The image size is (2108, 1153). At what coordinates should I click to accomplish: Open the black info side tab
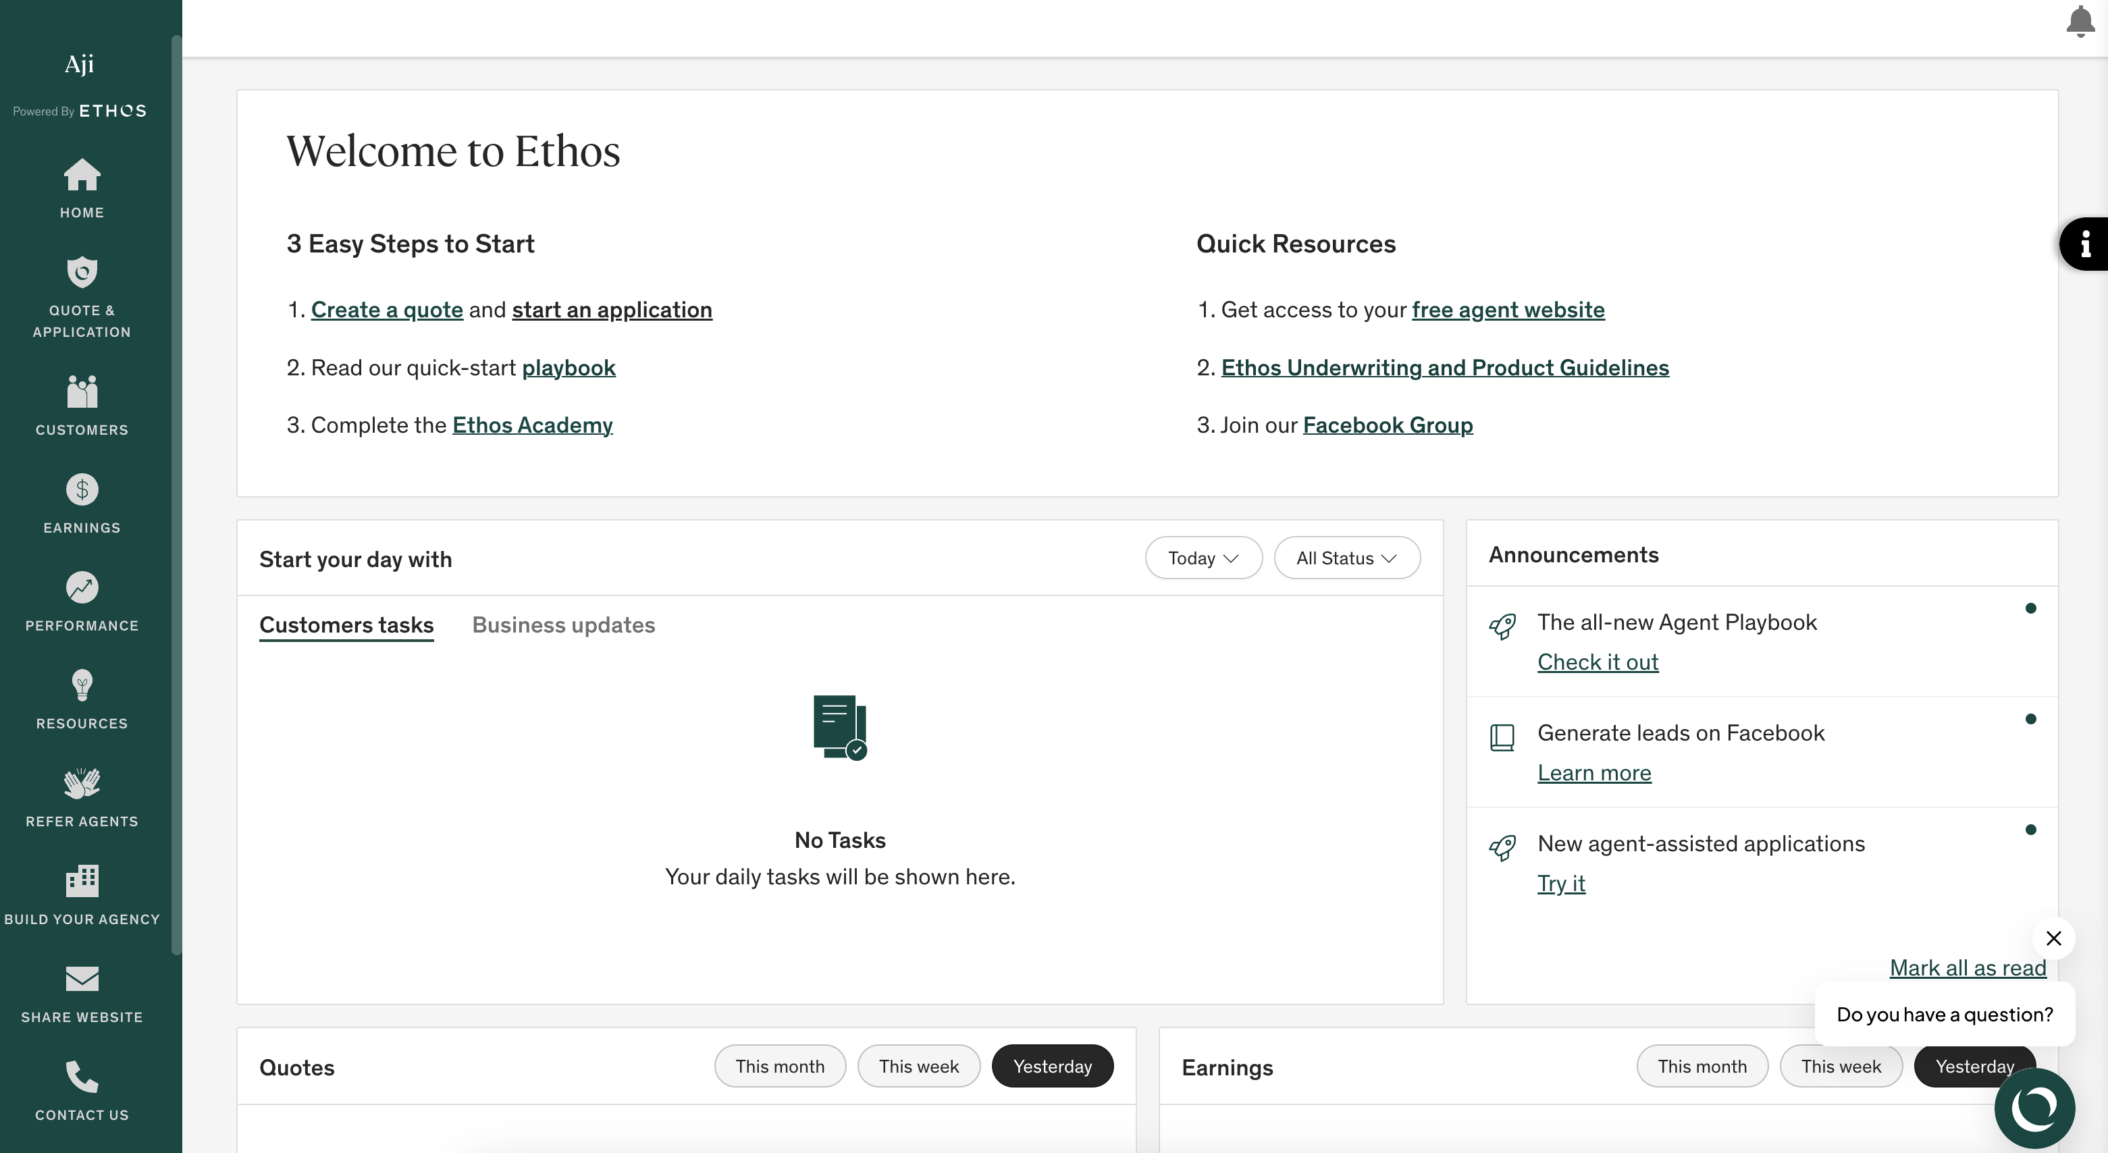point(2085,244)
